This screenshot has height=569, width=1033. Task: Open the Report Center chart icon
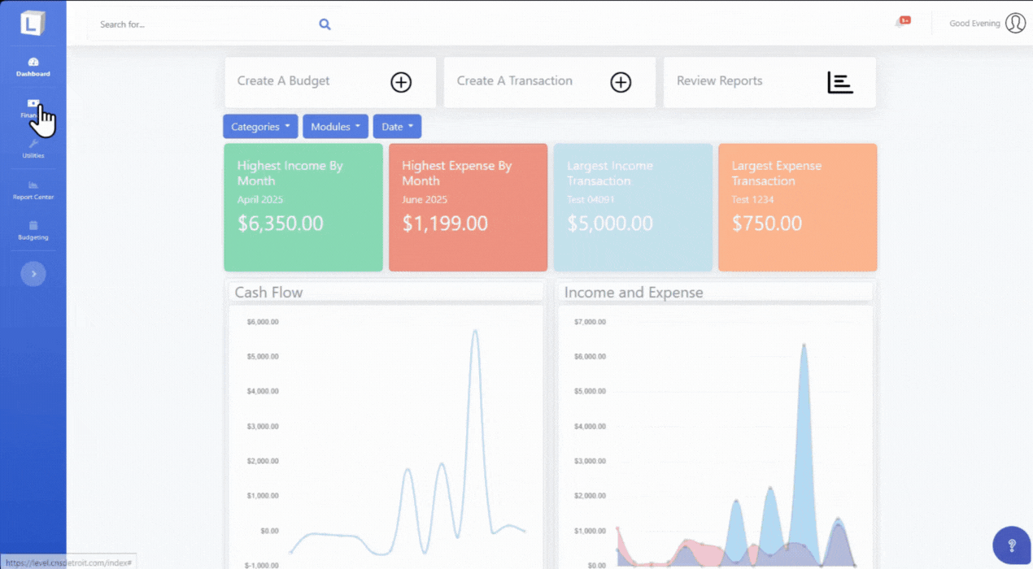click(33, 185)
